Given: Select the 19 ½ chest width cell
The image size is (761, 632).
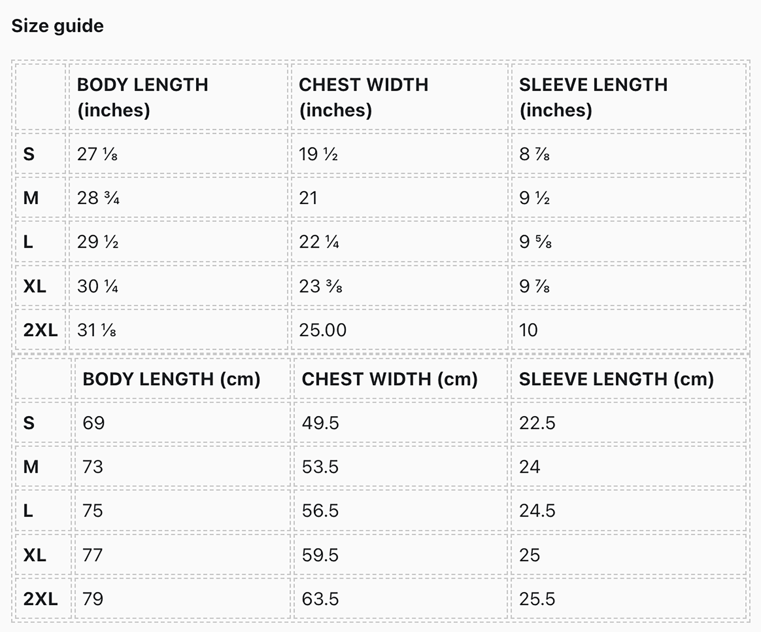Looking at the screenshot, I should click(318, 154).
